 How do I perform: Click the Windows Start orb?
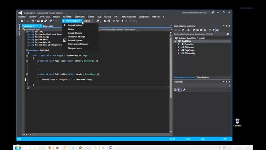coord(17,147)
